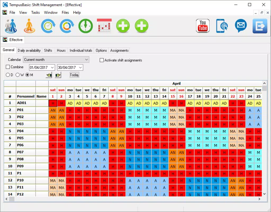Click the Personnel column header
The image size is (271, 212).
[x=26, y=96]
